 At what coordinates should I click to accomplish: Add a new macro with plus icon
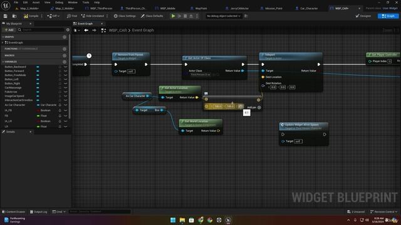point(65,56)
